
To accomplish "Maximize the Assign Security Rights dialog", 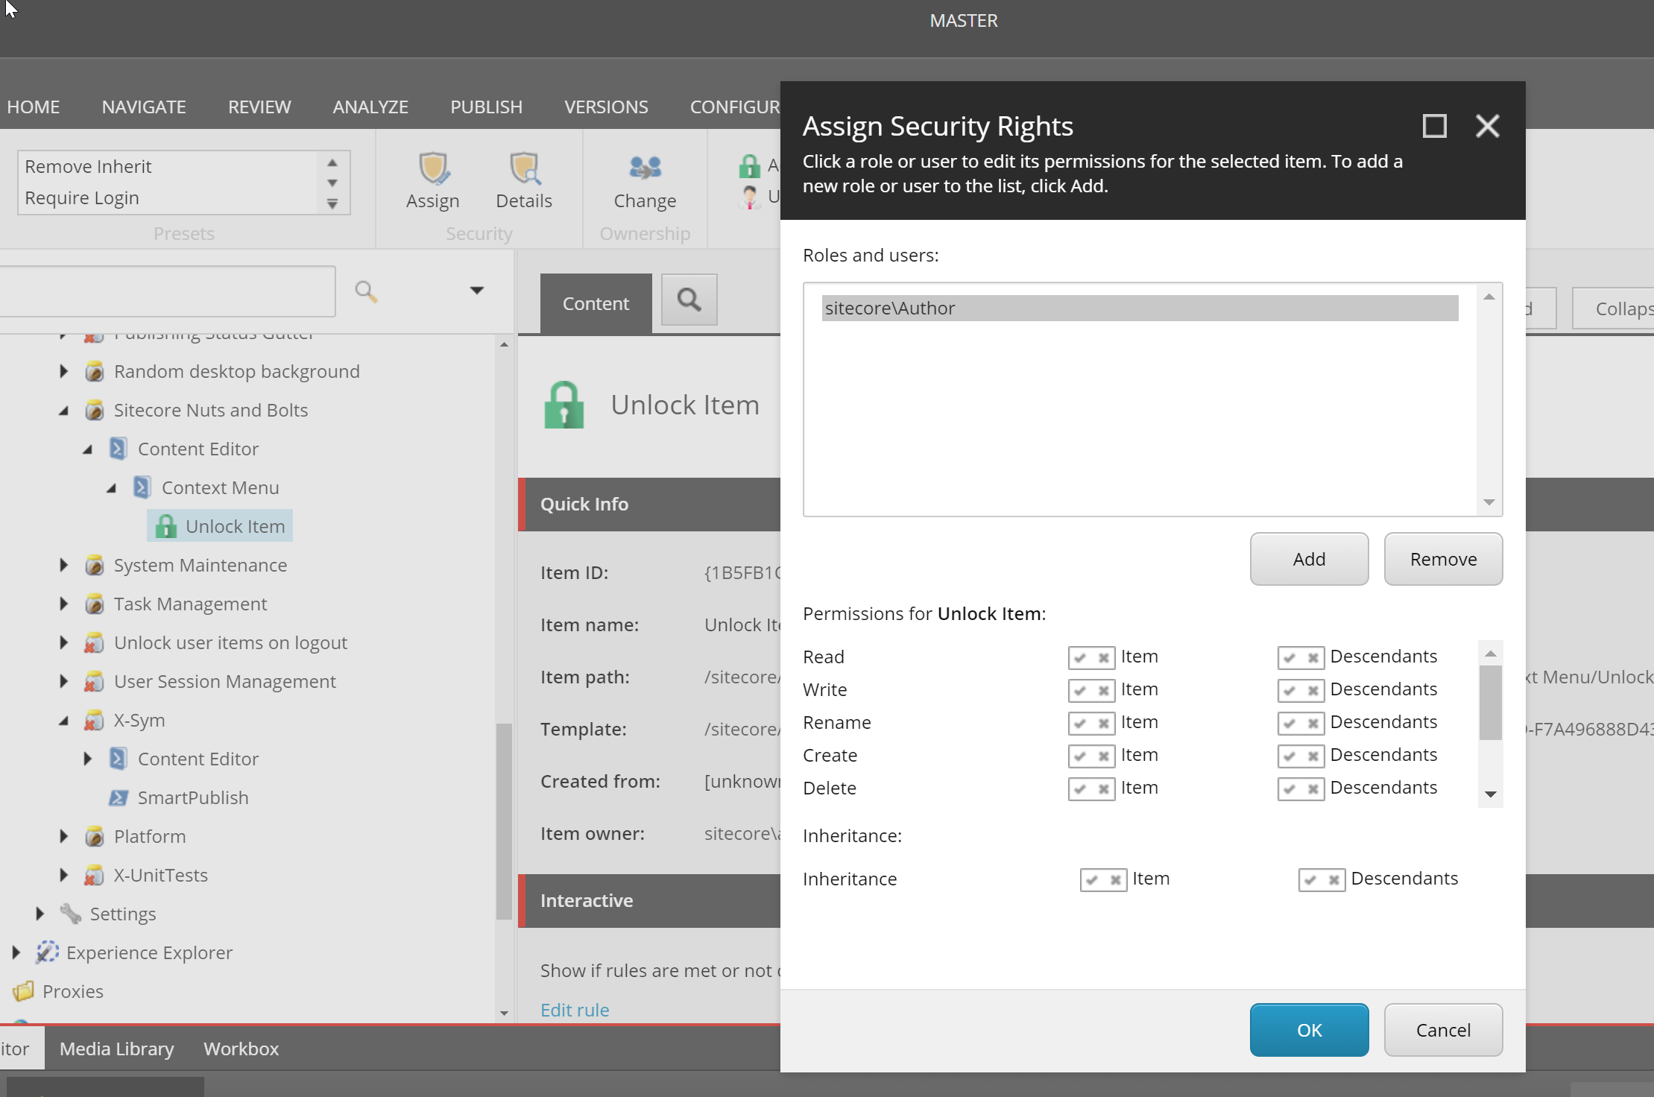I will (x=1434, y=126).
